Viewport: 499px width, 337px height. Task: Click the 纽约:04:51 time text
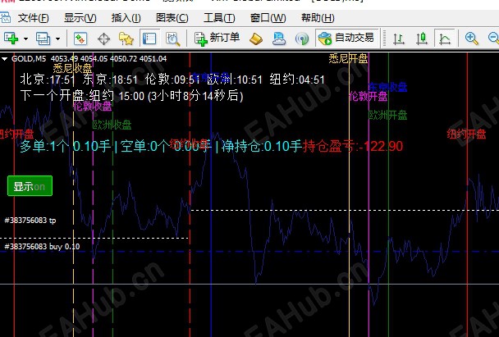click(297, 80)
